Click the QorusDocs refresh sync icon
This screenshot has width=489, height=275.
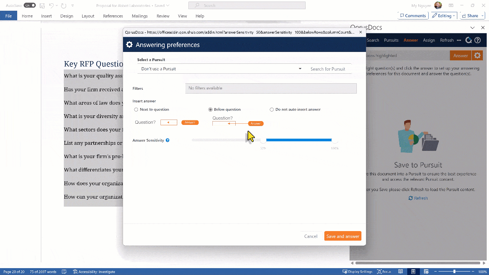coord(468,40)
